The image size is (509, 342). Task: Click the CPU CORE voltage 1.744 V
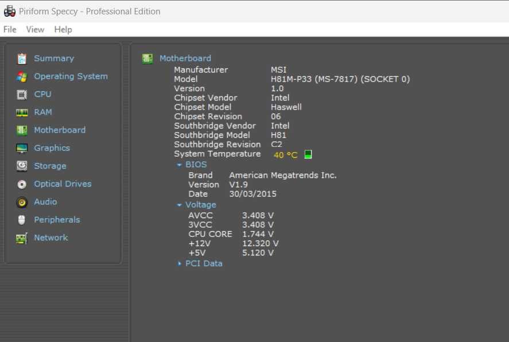point(258,234)
